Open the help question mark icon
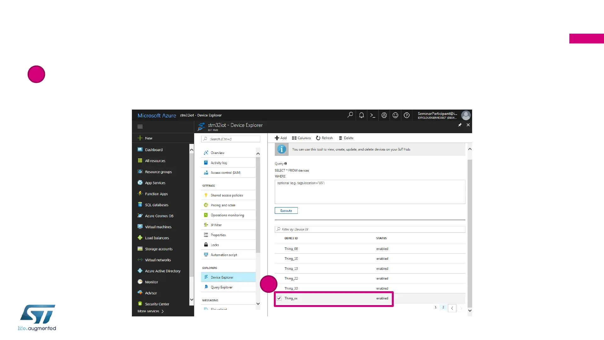Screen dimensions: 604x340 [x=407, y=115]
